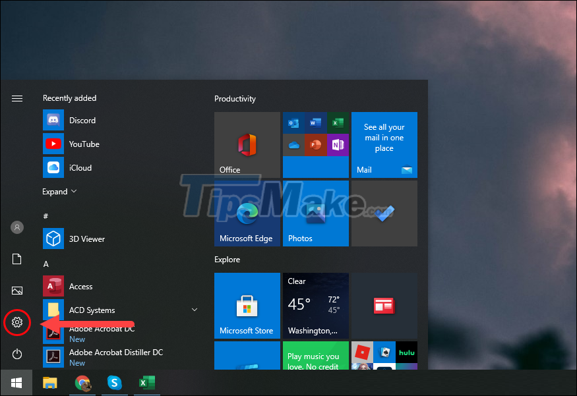Image resolution: width=577 pixels, height=396 pixels.
Task: Open the Mail tile
Action: point(384,145)
